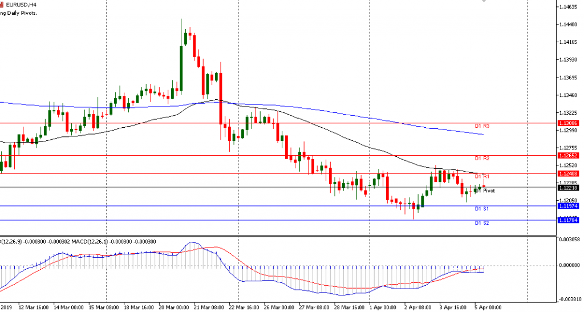The width and height of the screenshot is (584, 312).
Task: Click the 15 Mar 08:00 time label
Action: tap(104, 307)
